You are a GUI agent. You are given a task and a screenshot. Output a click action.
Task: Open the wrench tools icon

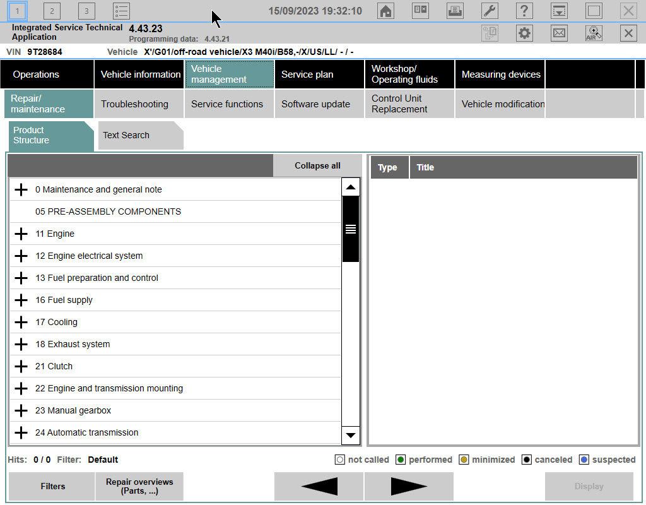pyautogui.click(x=490, y=11)
